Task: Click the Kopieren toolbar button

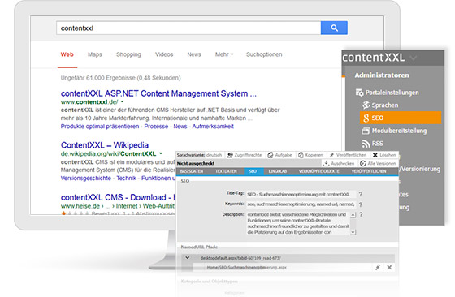Action: [x=310, y=155]
